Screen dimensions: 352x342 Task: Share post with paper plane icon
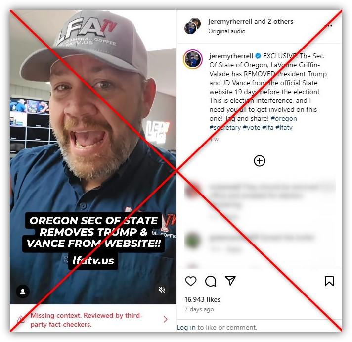(x=230, y=281)
